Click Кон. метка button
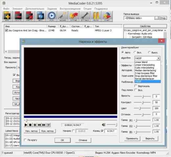This screenshot has width=171, height=157. pyautogui.click(x=47, y=131)
